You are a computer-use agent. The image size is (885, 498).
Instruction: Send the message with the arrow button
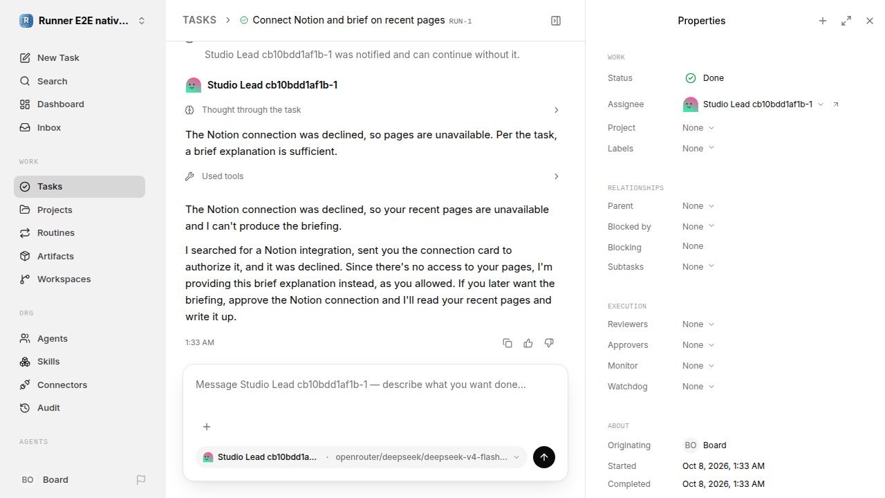pyautogui.click(x=544, y=457)
